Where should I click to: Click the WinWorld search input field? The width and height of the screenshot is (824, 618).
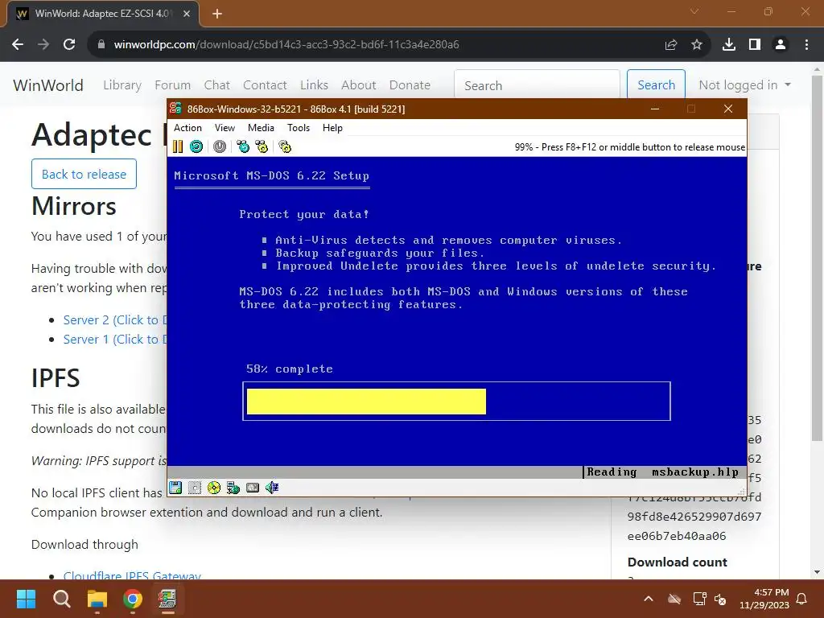[x=537, y=85]
